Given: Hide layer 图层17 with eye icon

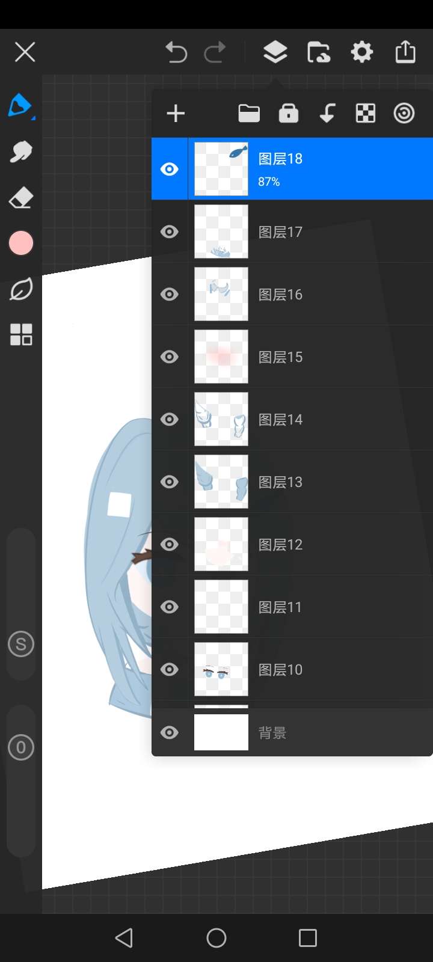Looking at the screenshot, I should point(170,231).
